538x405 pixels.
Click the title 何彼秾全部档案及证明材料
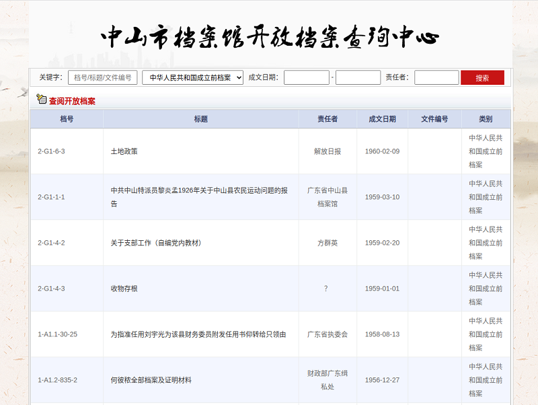[151, 380]
